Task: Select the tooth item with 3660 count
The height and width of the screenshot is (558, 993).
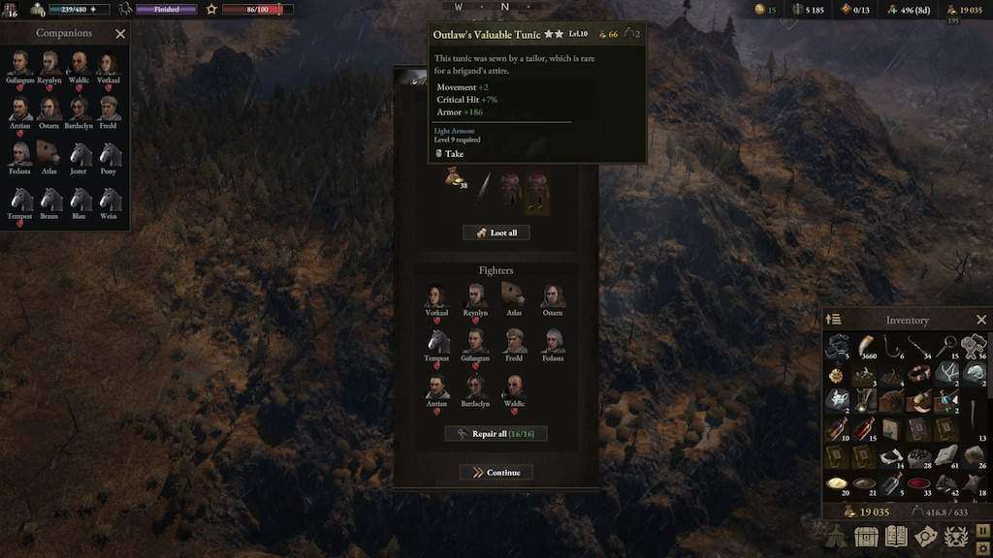Action: click(866, 348)
